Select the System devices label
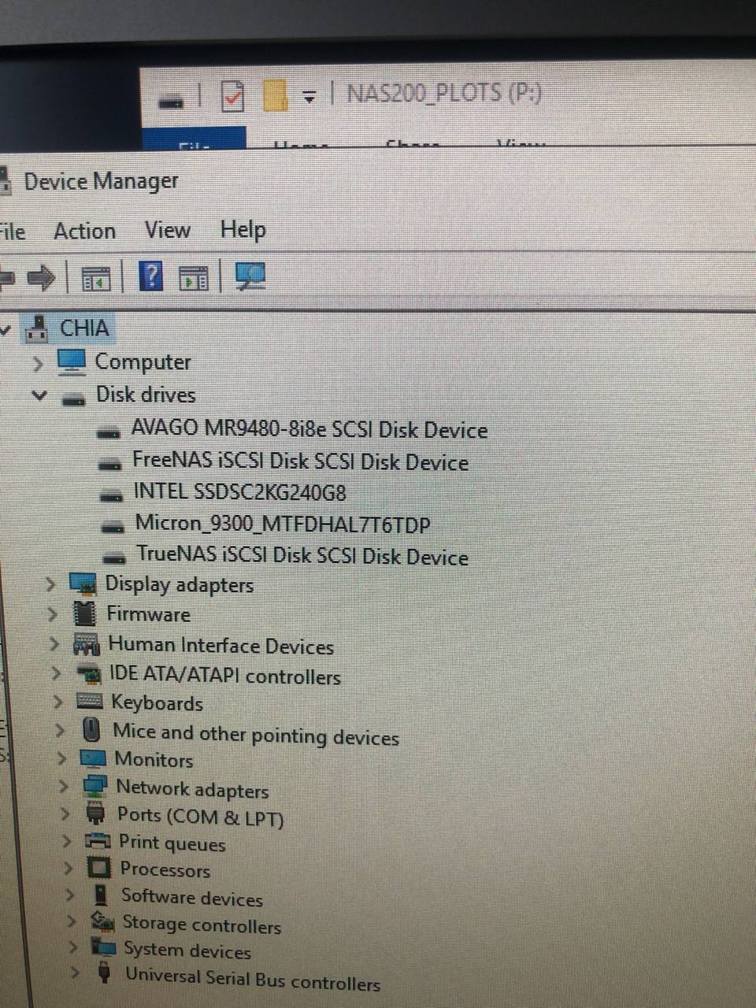Screen dimensions: 756x1008 (187, 951)
